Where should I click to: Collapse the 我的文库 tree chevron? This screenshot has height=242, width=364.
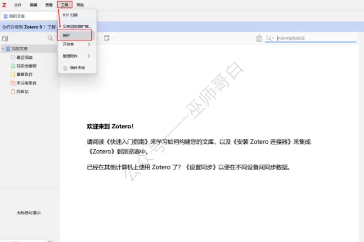coord(3,49)
